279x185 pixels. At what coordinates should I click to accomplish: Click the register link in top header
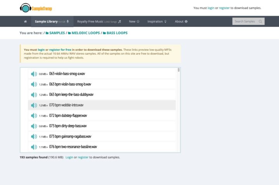coord(224,8)
